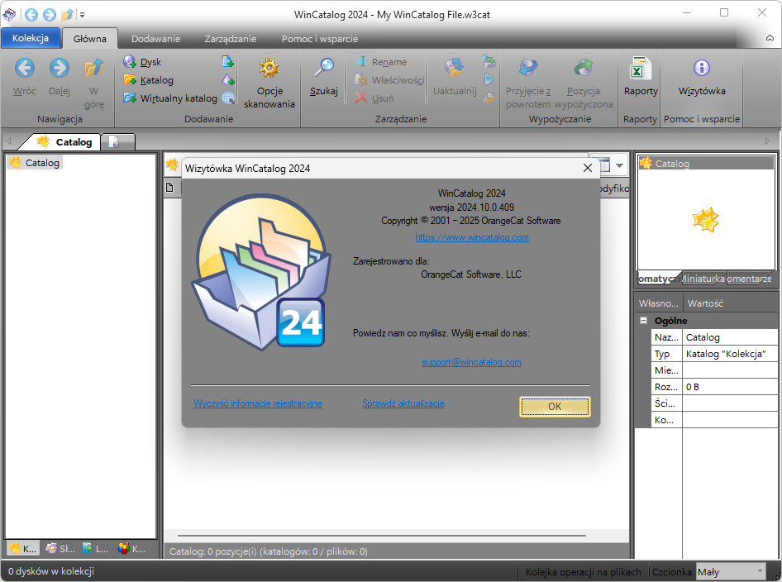
Task: Click the horizontal scrollbar in the file list
Action: [382, 536]
